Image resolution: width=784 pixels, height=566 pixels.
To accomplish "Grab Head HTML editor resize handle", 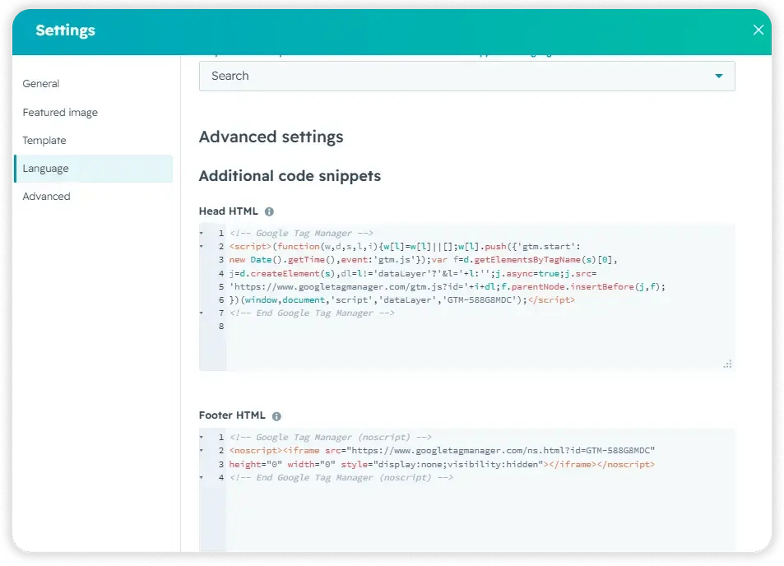I will 727,364.
